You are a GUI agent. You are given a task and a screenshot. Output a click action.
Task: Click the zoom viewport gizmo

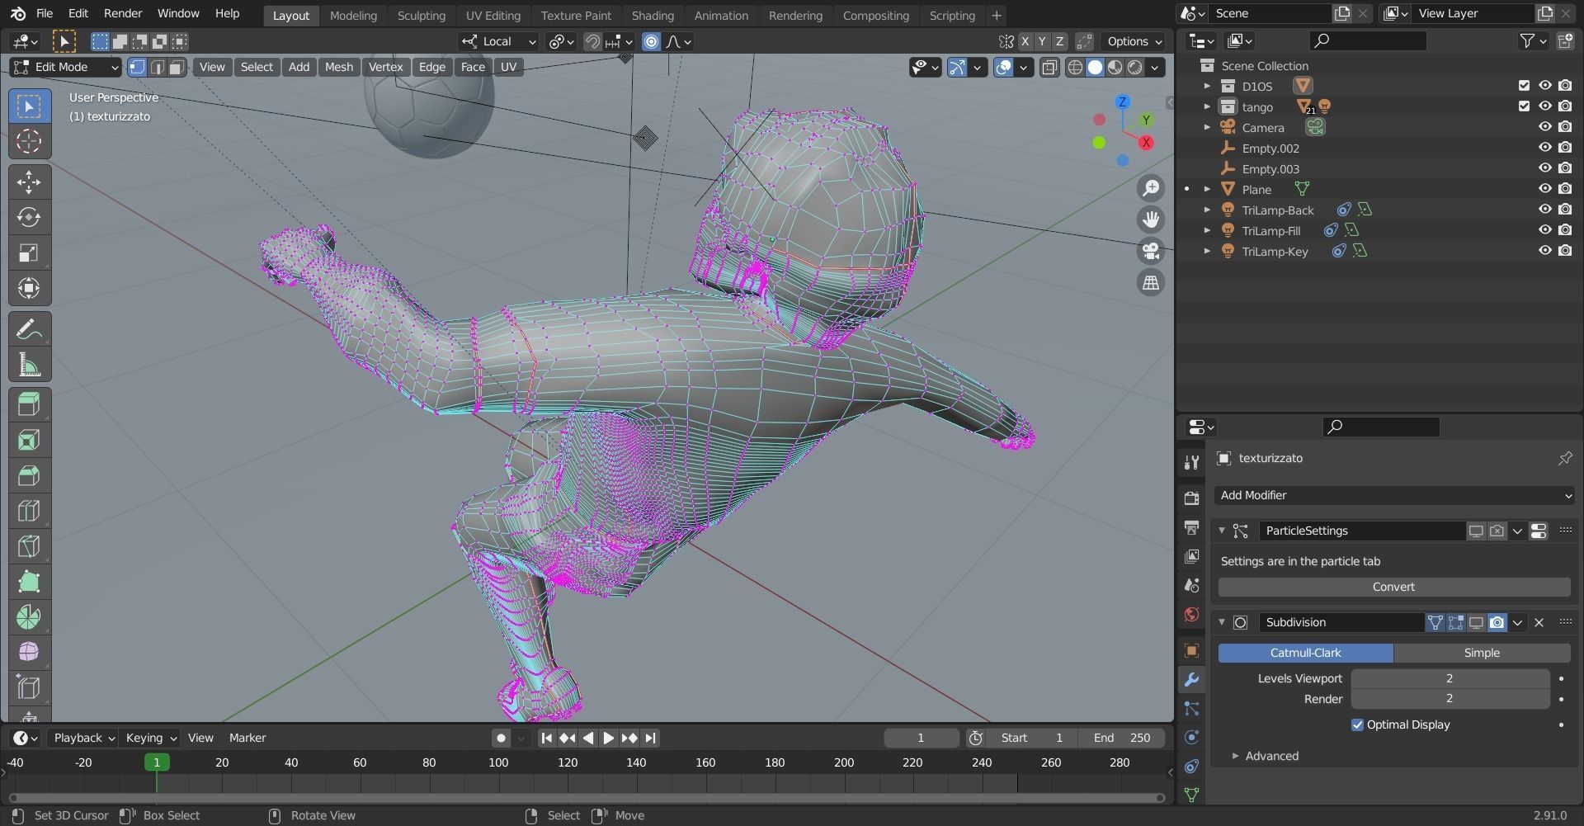1151,189
